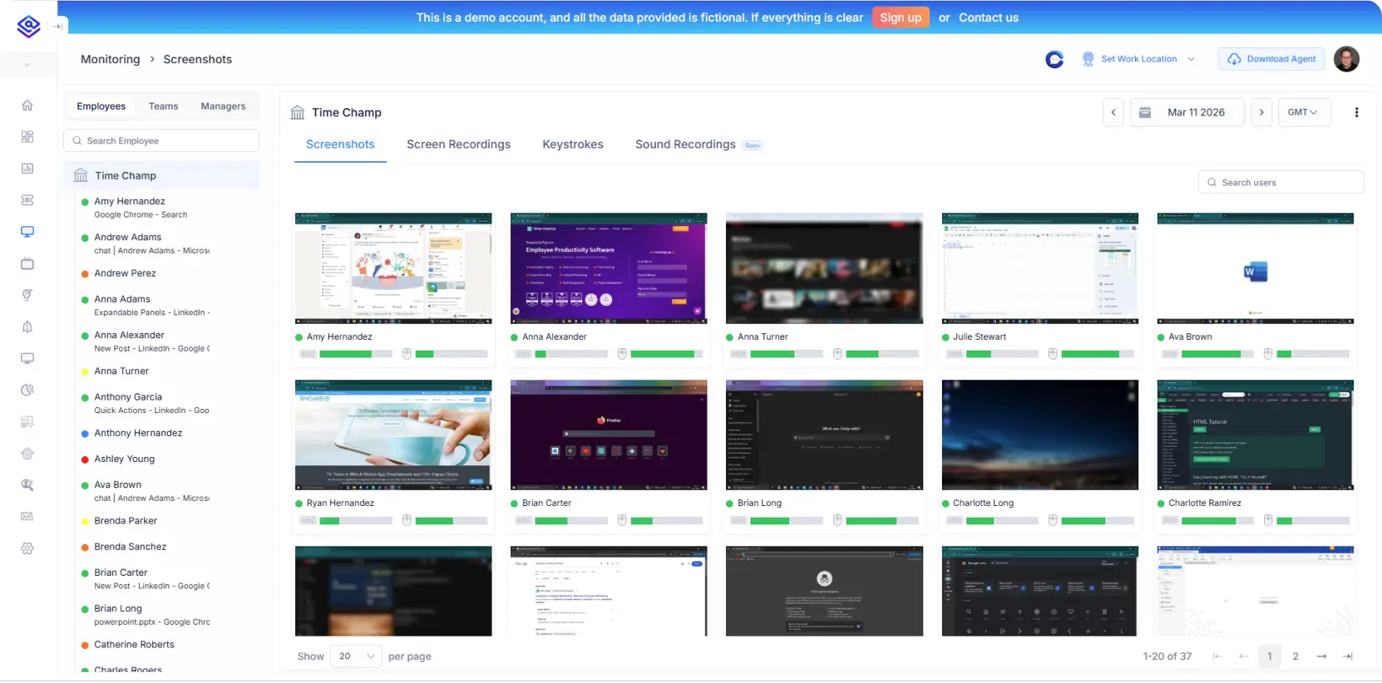Viewport: 1382px width, 683px height.
Task: Open the dashboard grid icon in sidebar
Action: (27, 137)
